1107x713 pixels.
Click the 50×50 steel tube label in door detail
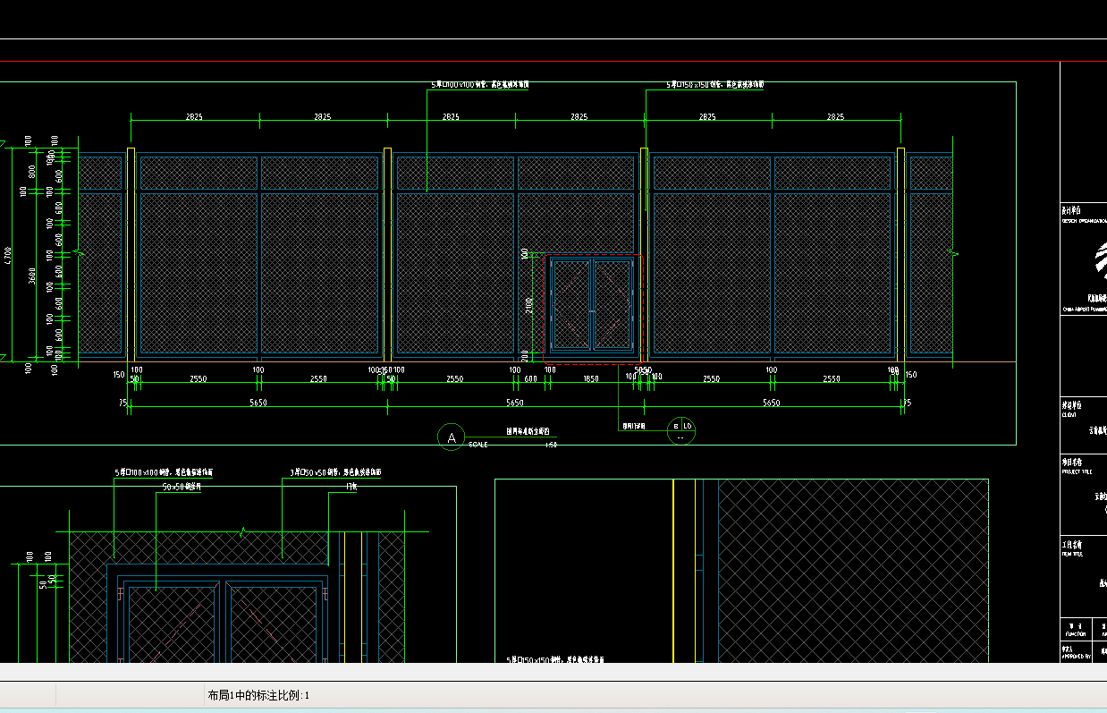[181, 488]
